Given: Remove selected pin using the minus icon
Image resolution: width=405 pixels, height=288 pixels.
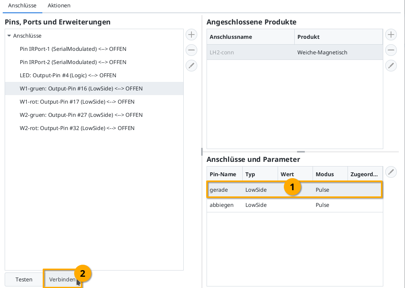Looking at the screenshot, I should (191, 50).
